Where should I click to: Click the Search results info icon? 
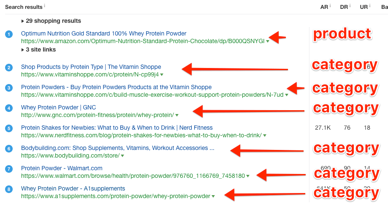44,5
